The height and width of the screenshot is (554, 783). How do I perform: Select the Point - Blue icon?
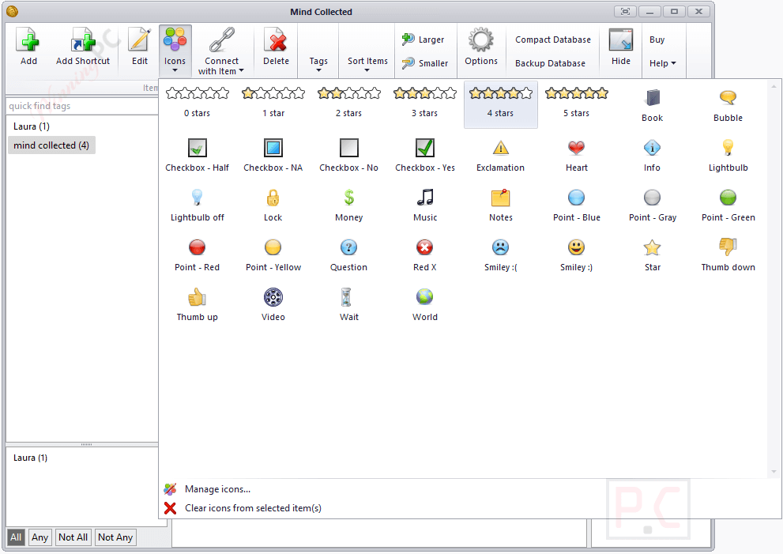(577, 205)
